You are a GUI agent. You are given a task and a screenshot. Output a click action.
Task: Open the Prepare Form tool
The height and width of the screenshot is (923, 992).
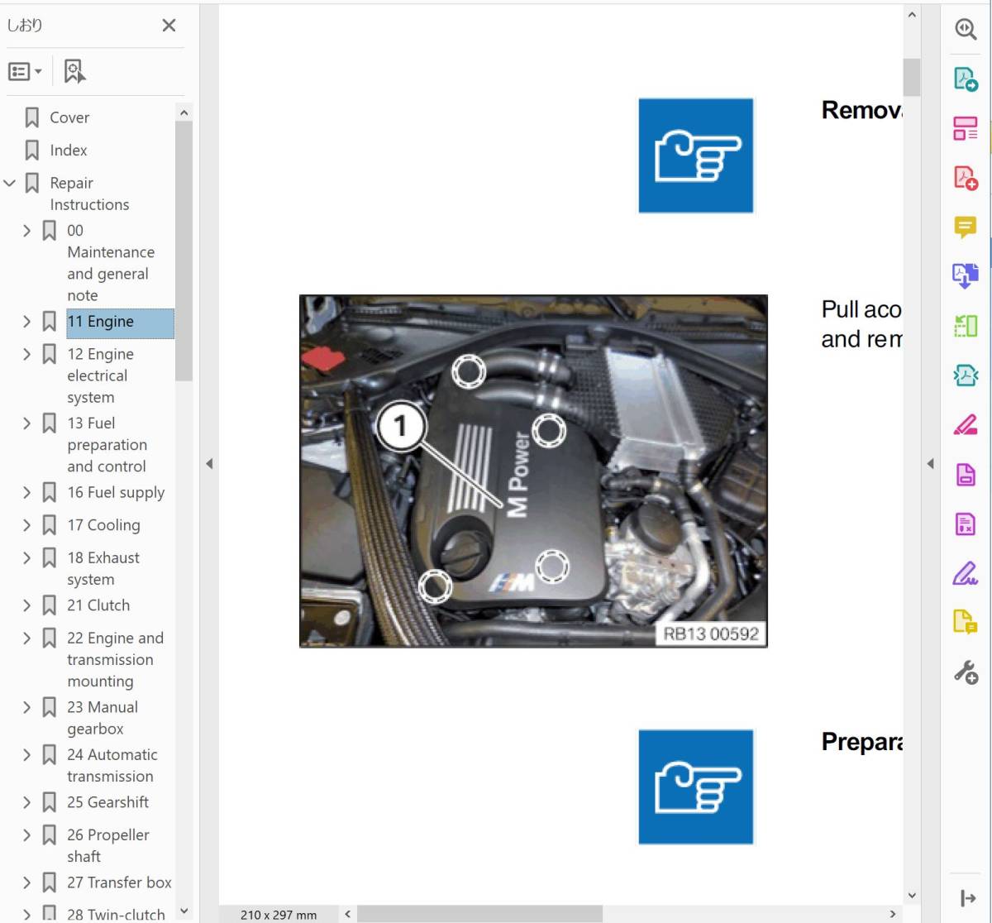[966, 524]
